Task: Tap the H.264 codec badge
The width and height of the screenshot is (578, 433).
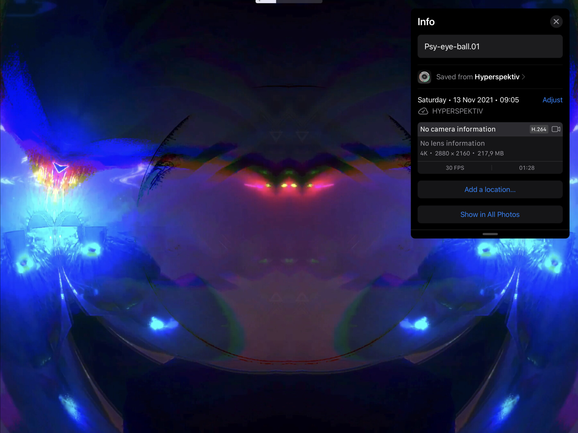Action: [539, 129]
